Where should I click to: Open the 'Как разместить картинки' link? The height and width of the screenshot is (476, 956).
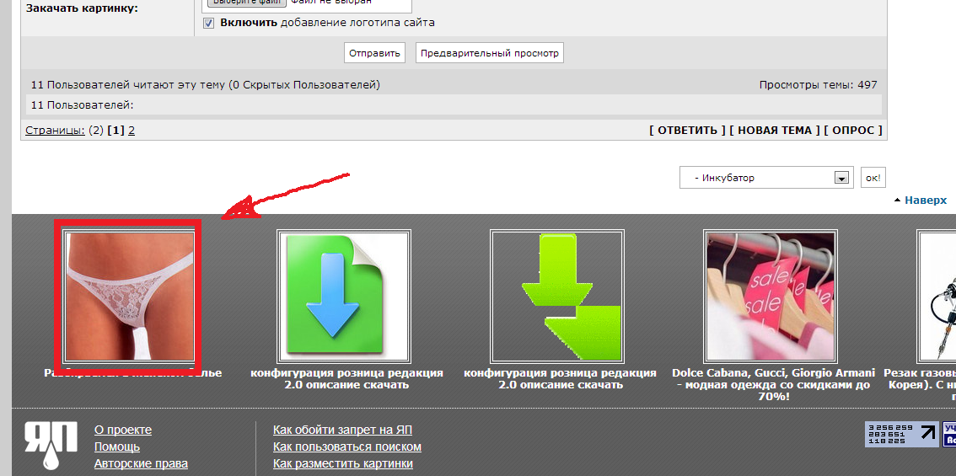coord(343,464)
